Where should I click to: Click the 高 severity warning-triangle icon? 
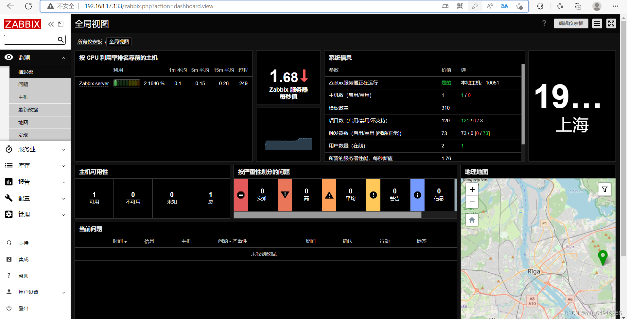tap(285, 195)
